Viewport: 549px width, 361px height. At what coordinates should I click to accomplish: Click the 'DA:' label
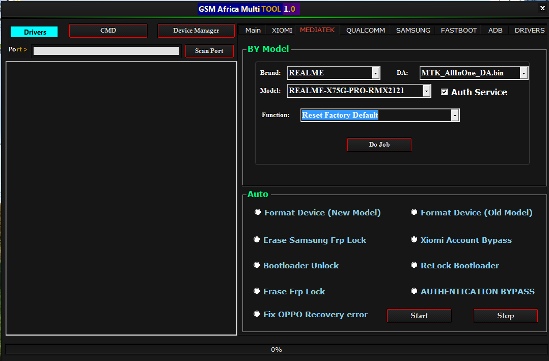coord(402,73)
